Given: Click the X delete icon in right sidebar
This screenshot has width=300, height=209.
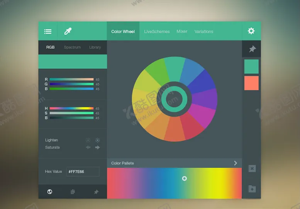Looking at the screenshot, I should (x=252, y=169).
